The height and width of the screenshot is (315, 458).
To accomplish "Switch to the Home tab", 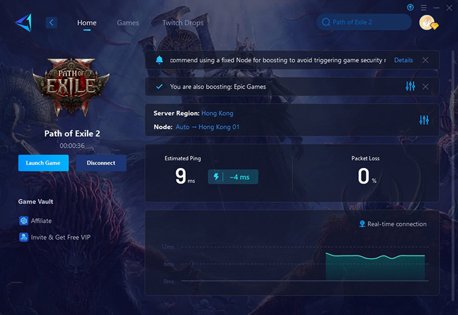I will [87, 23].
